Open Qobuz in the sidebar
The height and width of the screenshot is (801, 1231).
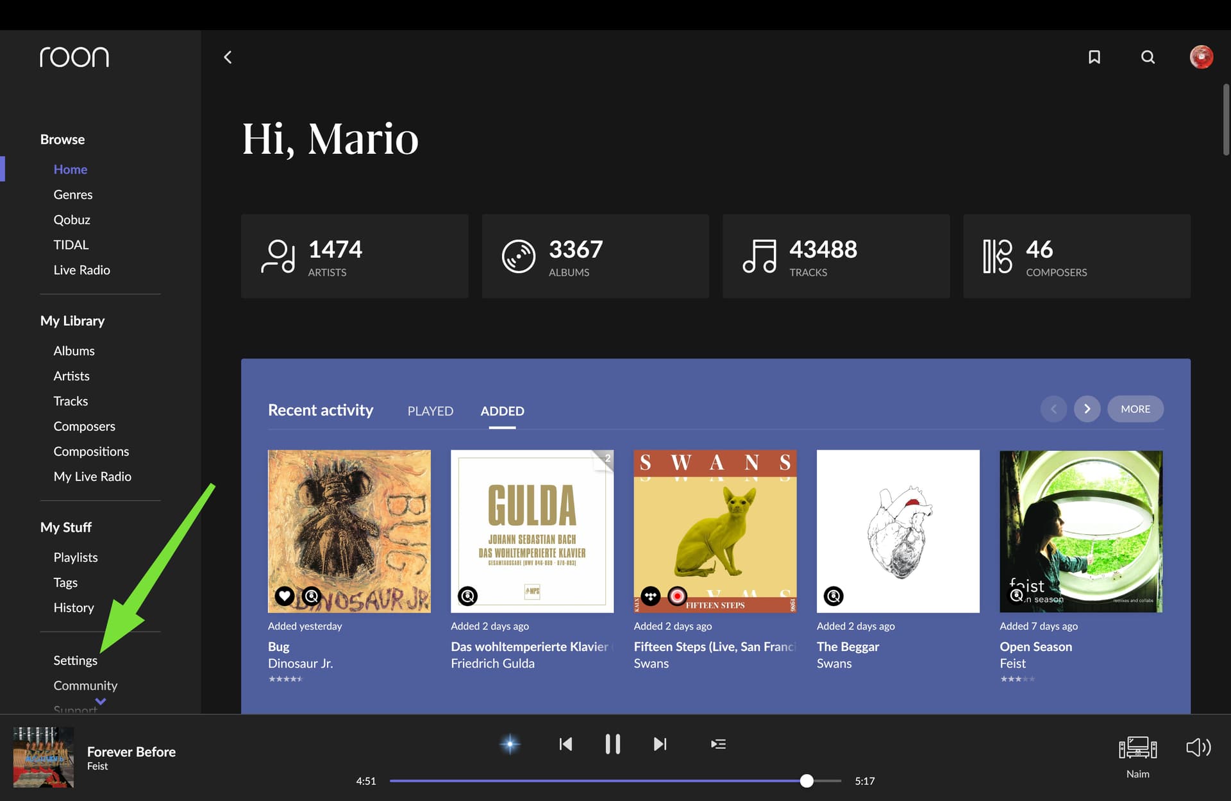[x=72, y=219]
